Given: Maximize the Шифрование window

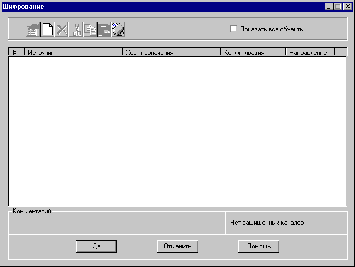Looking at the screenshot, I should pos(338,7).
